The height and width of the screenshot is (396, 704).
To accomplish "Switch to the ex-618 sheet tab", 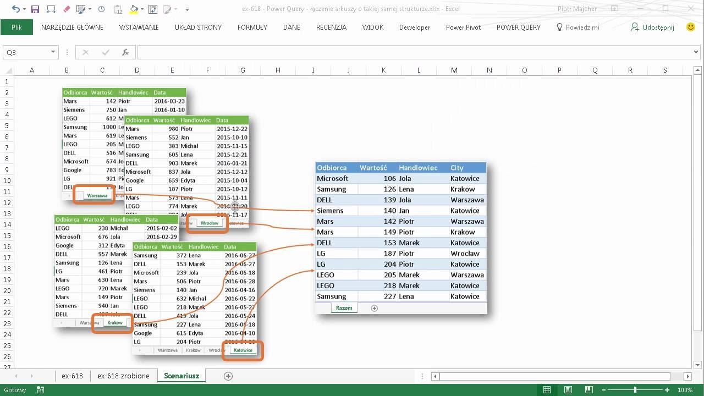I will (x=72, y=376).
